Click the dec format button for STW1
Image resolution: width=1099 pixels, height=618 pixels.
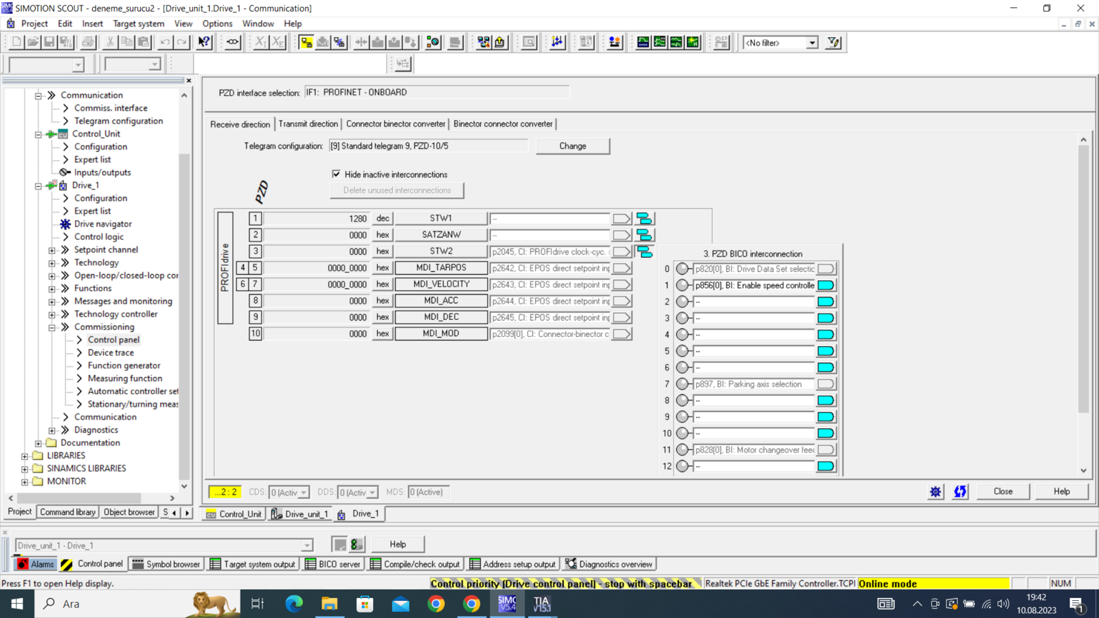[383, 218]
